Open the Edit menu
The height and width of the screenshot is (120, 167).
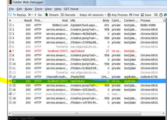click(x=19, y=9)
